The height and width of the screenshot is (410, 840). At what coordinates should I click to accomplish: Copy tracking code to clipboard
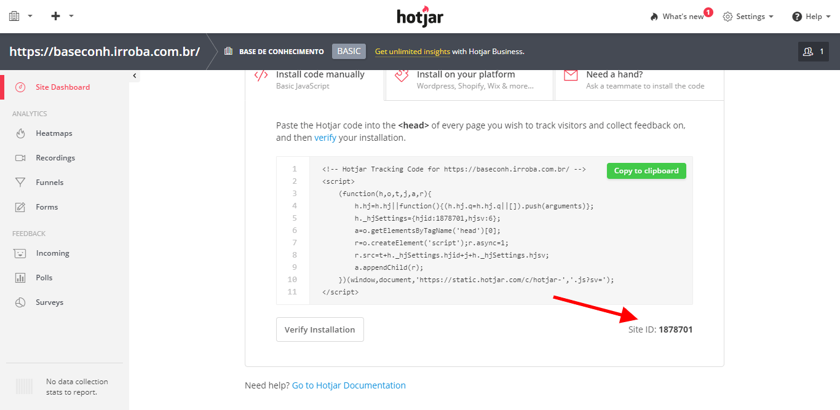(646, 171)
